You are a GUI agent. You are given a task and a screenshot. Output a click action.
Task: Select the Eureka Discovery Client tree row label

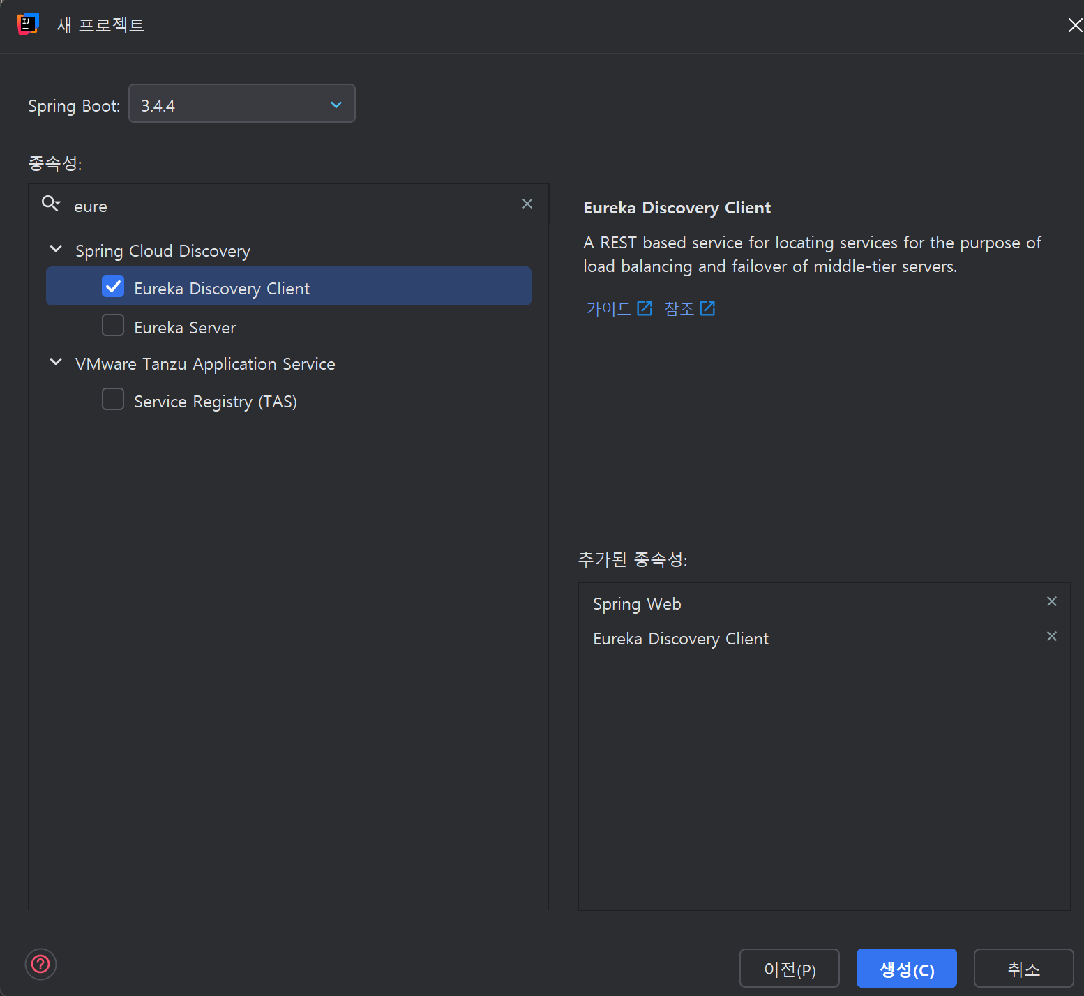(222, 288)
